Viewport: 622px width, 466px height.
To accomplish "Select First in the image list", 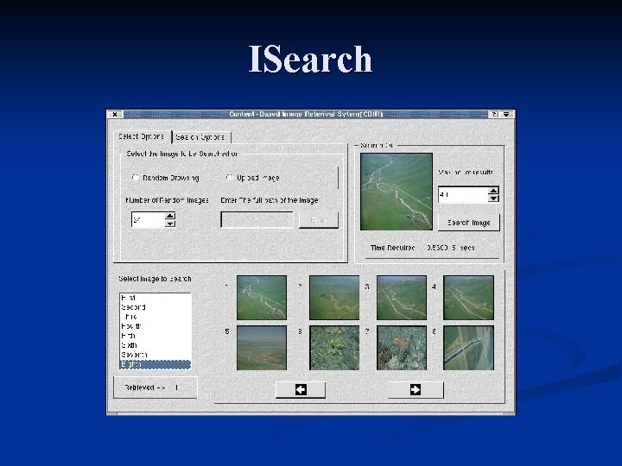I will (x=155, y=298).
